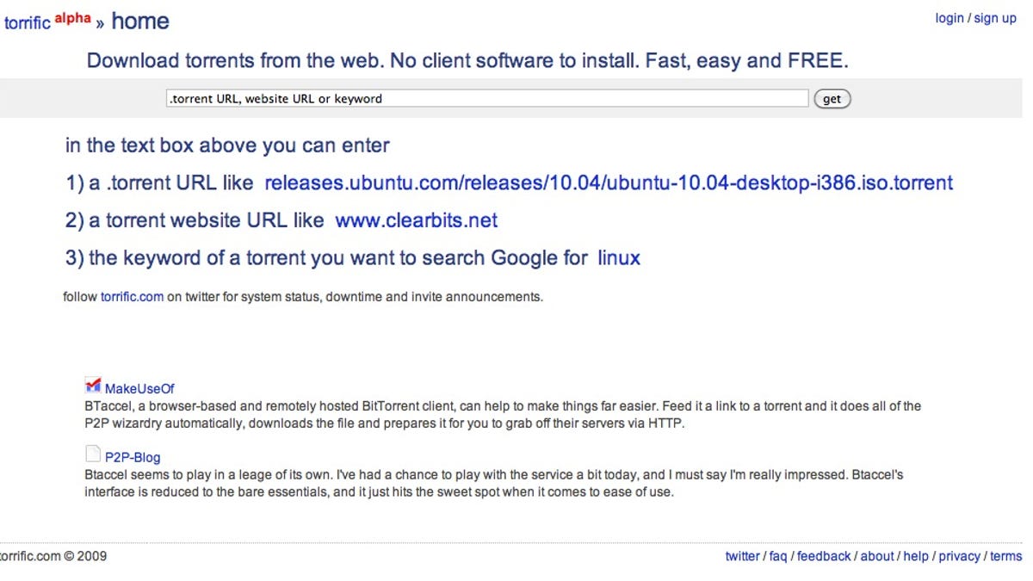Click the '3) the keyword of a torrent' label
This screenshot has height=581, width=1033.
(326, 257)
